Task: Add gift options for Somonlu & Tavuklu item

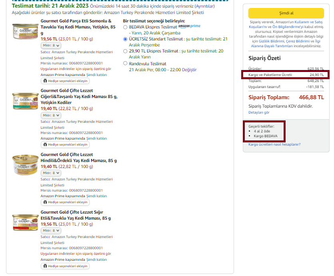Action: coord(65,81)
